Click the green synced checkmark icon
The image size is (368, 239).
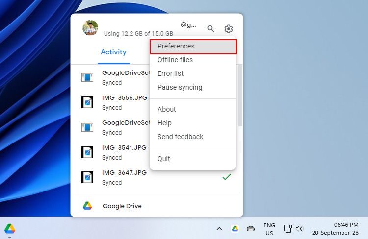[x=227, y=177]
